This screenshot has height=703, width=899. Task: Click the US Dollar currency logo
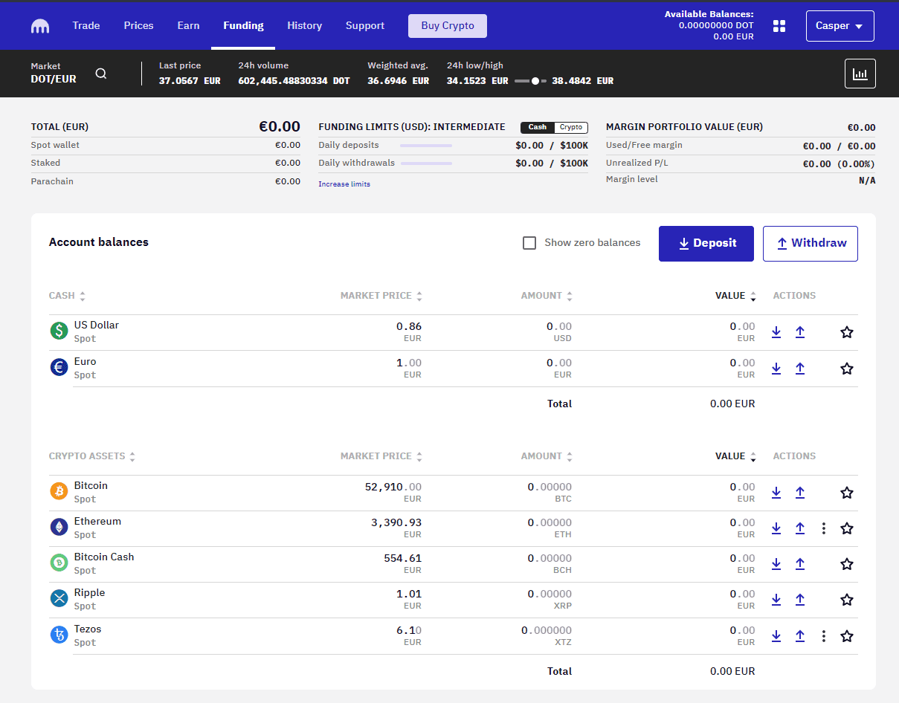pyautogui.click(x=59, y=331)
